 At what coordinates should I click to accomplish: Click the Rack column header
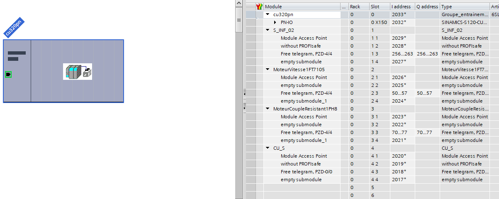[359, 7]
